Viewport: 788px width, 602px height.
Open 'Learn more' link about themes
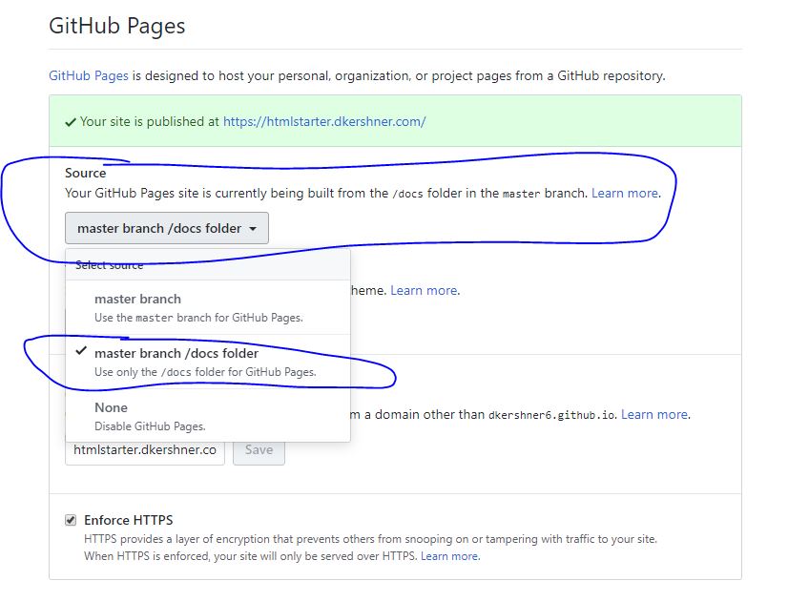click(x=425, y=290)
